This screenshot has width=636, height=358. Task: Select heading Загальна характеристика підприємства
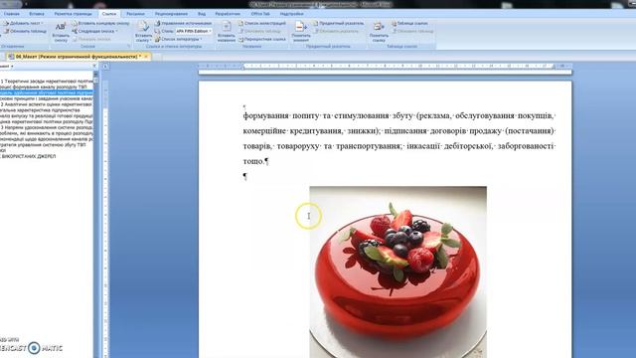[40, 110]
